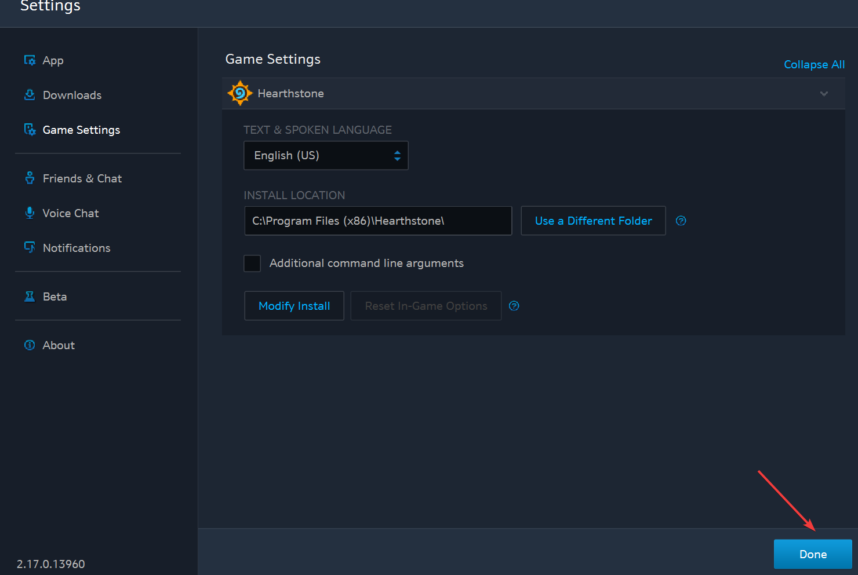Image resolution: width=858 pixels, height=575 pixels.
Task: Click the Hearthstone game logo icon
Action: [239, 93]
